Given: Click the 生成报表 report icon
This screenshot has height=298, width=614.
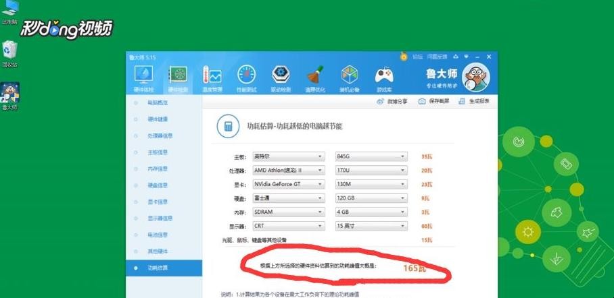Looking at the screenshot, I should [x=462, y=101].
